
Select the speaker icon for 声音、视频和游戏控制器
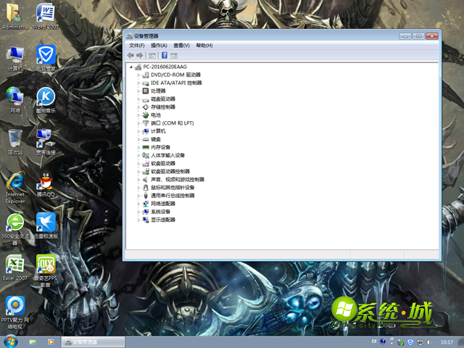(x=146, y=180)
